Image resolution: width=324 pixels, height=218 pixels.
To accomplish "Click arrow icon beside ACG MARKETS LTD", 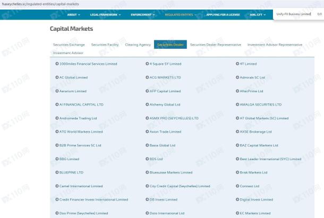I will [x=147, y=77].
